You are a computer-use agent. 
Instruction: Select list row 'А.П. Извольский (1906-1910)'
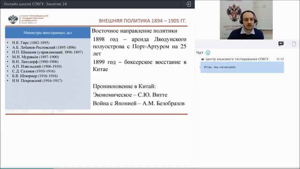(x=37, y=66)
